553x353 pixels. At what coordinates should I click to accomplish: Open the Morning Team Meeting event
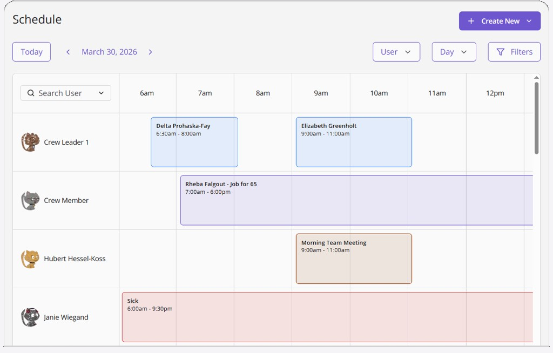[x=354, y=259]
